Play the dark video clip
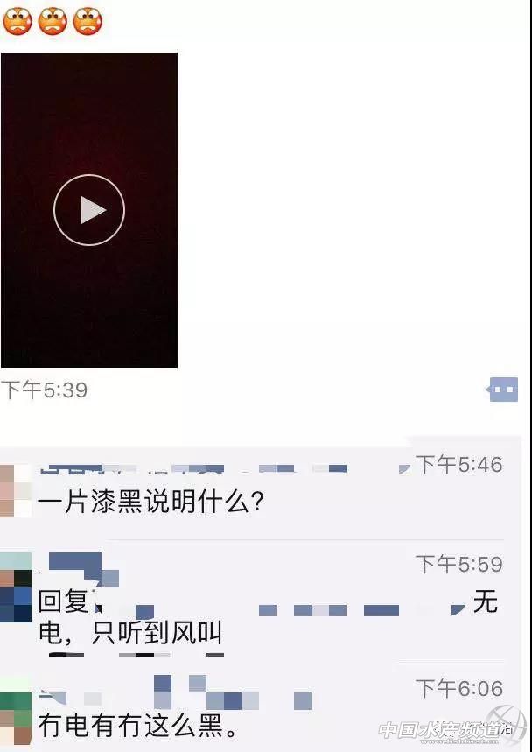The height and width of the screenshot is (752, 532). tap(89, 210)
